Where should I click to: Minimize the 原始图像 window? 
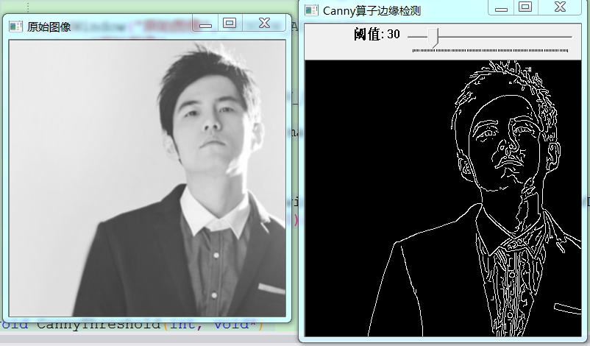point(205,24)
